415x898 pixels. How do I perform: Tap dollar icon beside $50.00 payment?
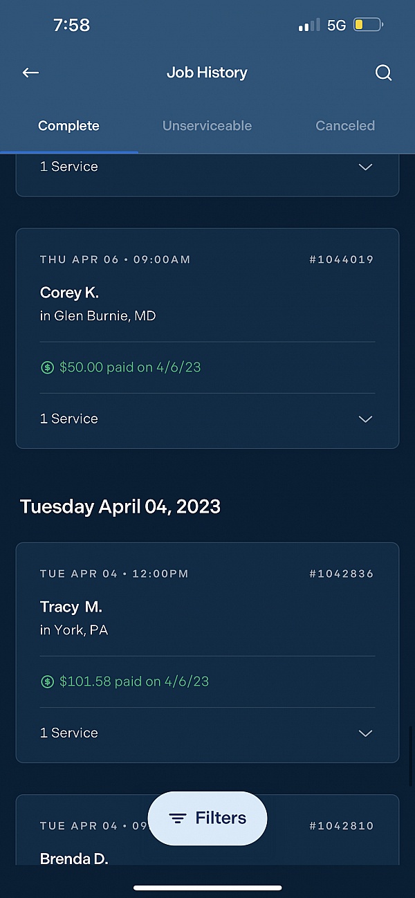point(47,368)
